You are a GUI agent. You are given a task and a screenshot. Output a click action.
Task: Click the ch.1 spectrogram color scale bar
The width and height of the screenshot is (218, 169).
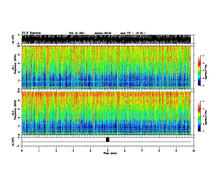[x=199, y=71]
